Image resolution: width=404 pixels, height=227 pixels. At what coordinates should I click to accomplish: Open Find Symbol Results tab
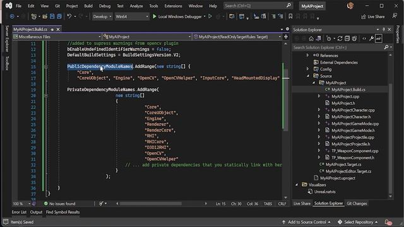coord(62,212)
